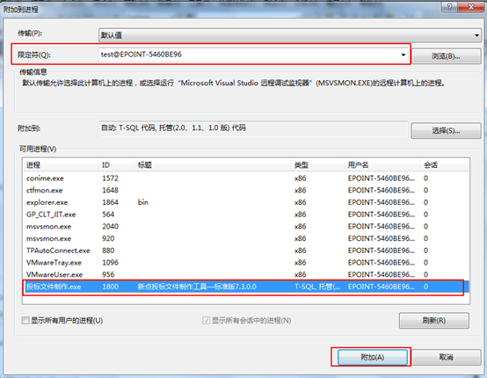Click the help question mark button
This screenshot has width=487, height=378.
(449, 6)
